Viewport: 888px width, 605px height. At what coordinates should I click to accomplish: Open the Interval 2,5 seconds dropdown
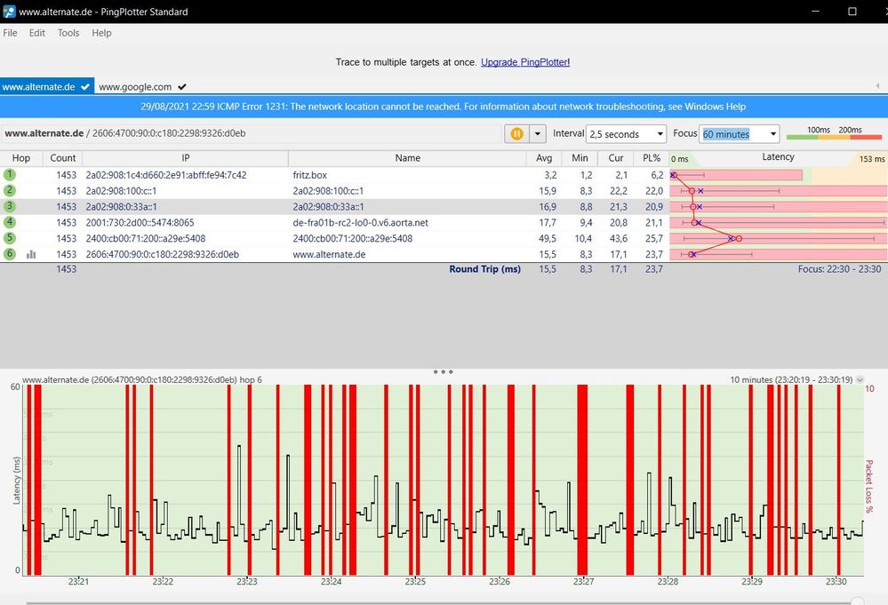pyautogui.click(x=626, y=134)
